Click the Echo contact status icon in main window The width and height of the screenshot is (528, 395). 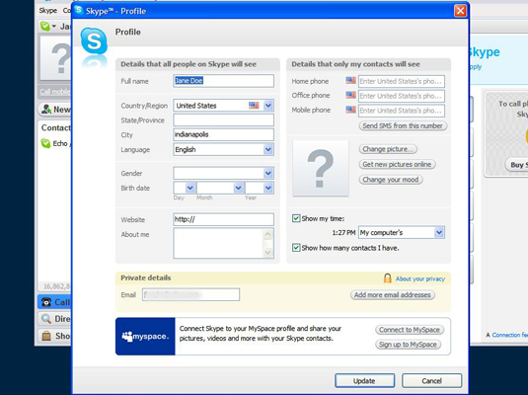click(45, 143)
